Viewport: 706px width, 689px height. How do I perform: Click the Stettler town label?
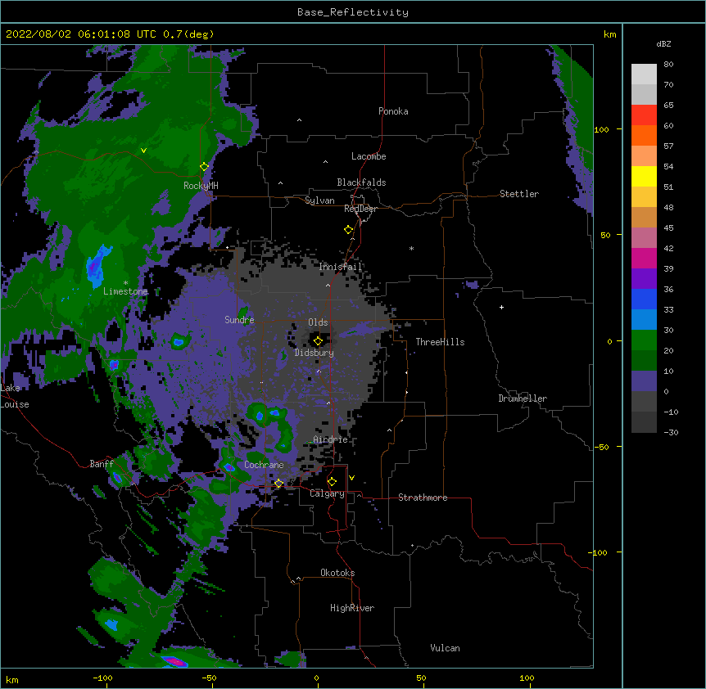[x=519, y=194]
